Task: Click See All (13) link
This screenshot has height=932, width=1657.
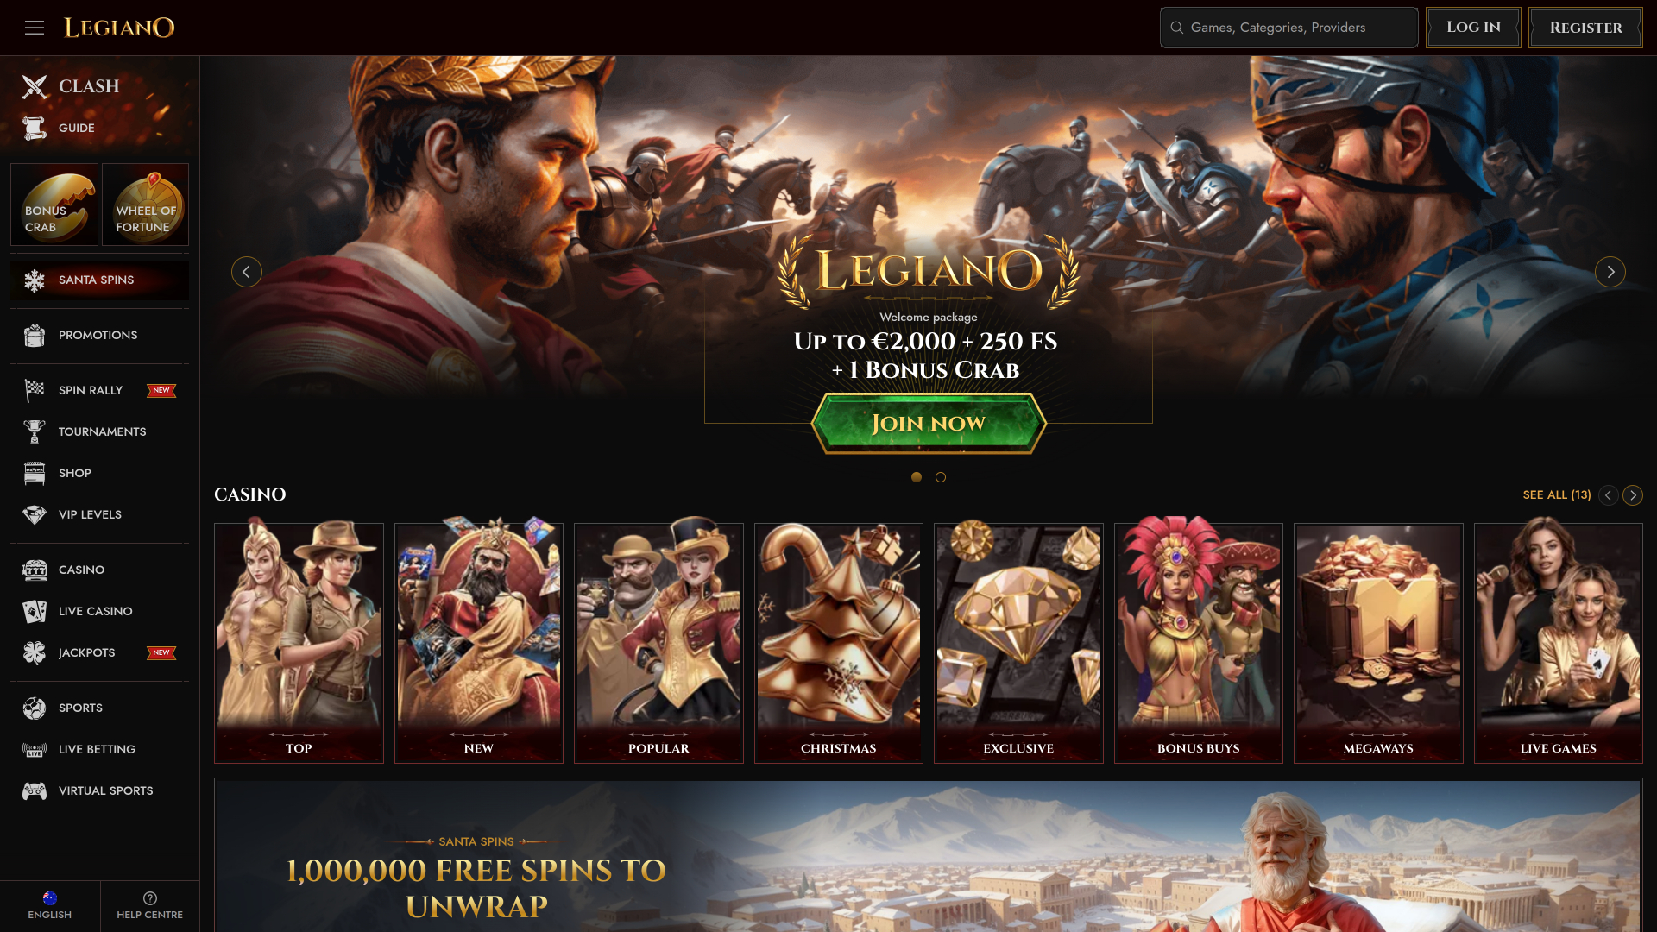Action: coord(1557,495)
